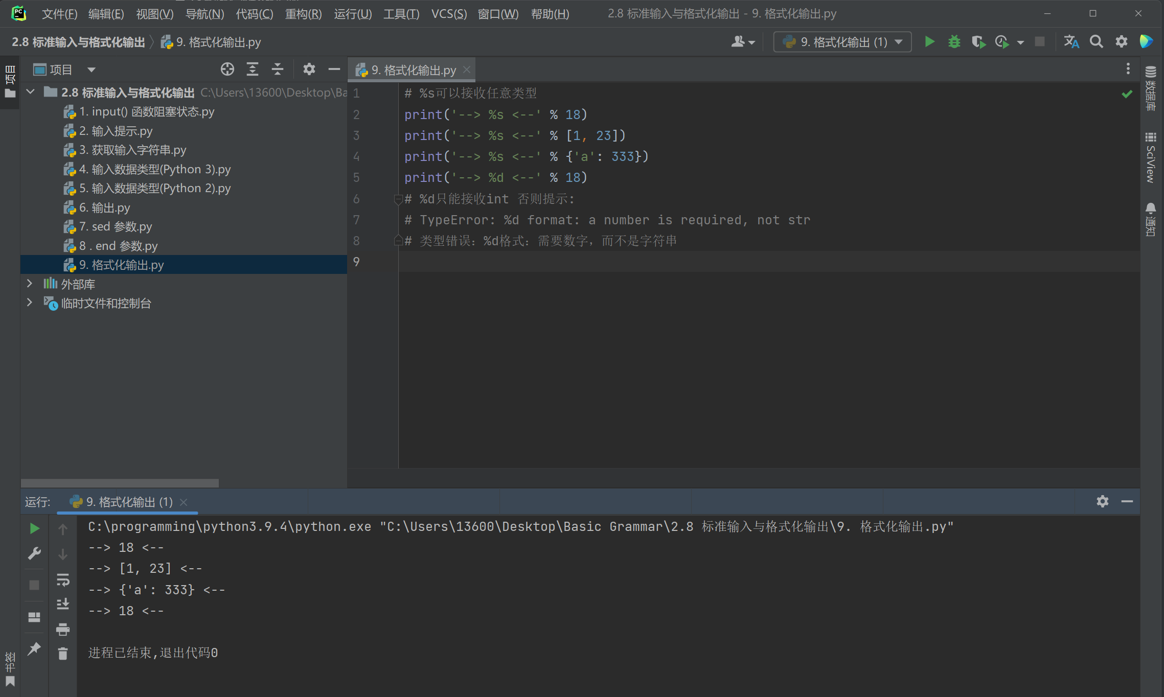Open the 视图(V) menu
Viewport: 1164px width, 697px height.
(154, 14)
